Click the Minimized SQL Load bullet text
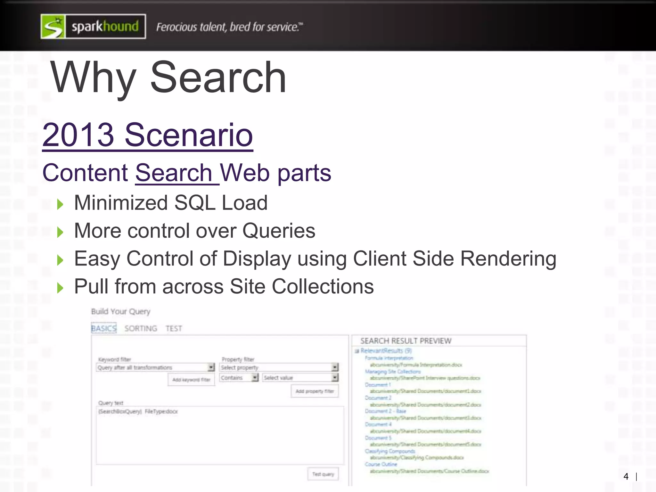 (171, 203)
